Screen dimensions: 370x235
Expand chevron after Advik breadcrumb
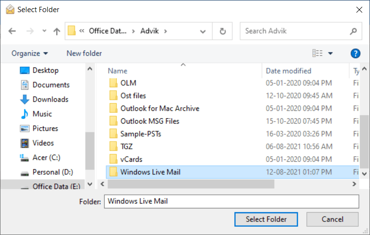[x=165, y=31]
